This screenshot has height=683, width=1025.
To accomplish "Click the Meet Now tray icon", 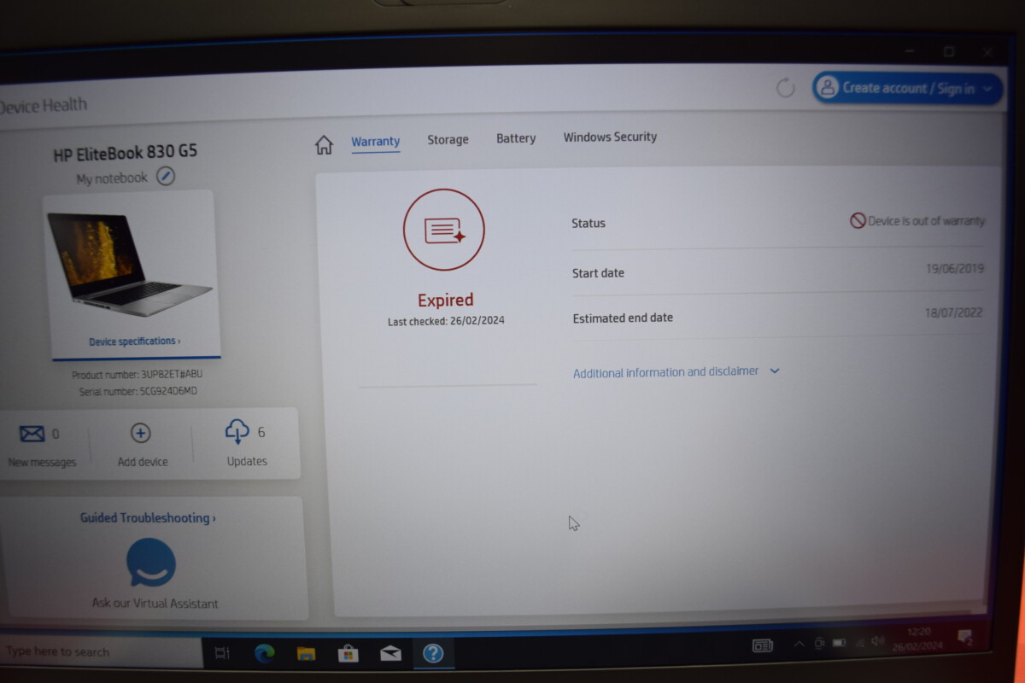I will (x=819, y=643).
